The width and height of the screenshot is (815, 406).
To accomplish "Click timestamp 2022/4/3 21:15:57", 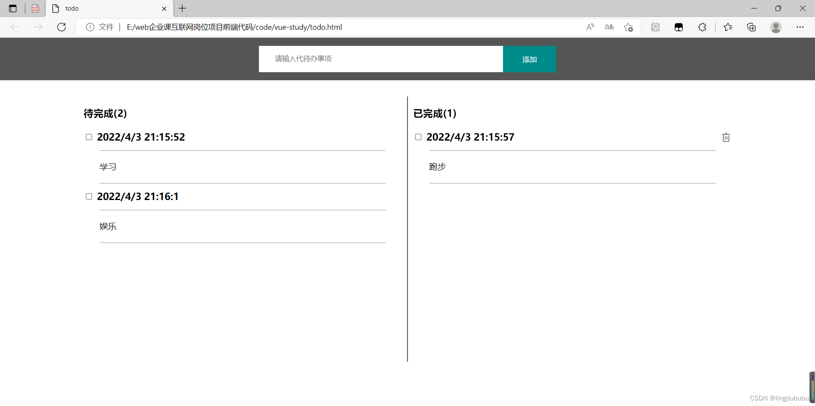I will pyautogui.click(x=470, y=137).
